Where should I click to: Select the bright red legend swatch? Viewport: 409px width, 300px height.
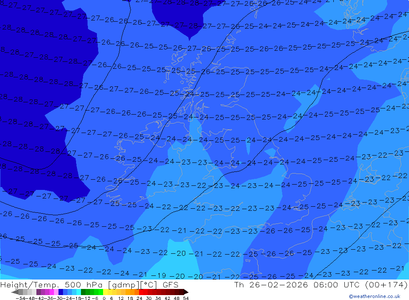pyautogui.click(x=141, y=292)
